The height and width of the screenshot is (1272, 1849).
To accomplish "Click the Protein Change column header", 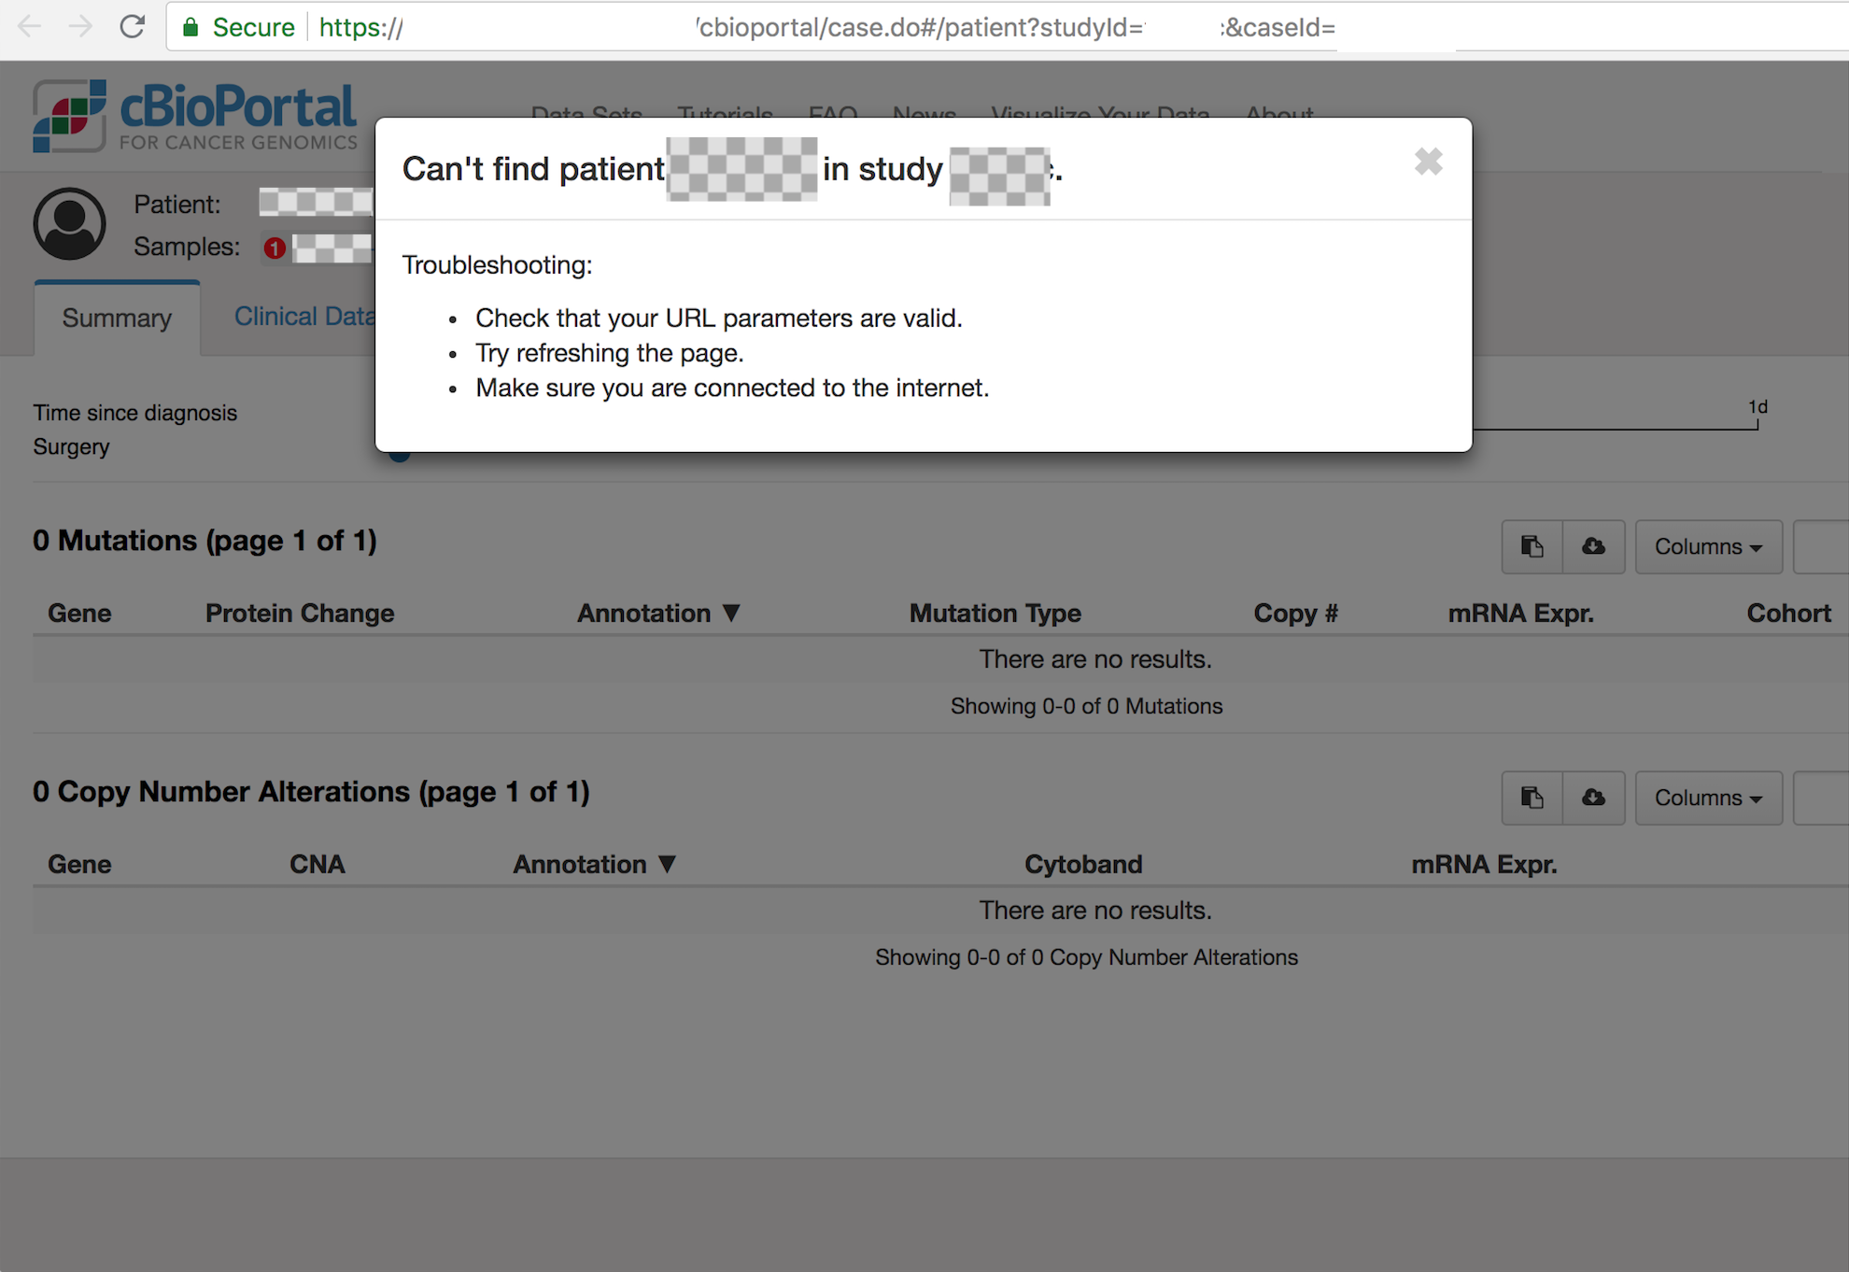I will tap(300, 613).
